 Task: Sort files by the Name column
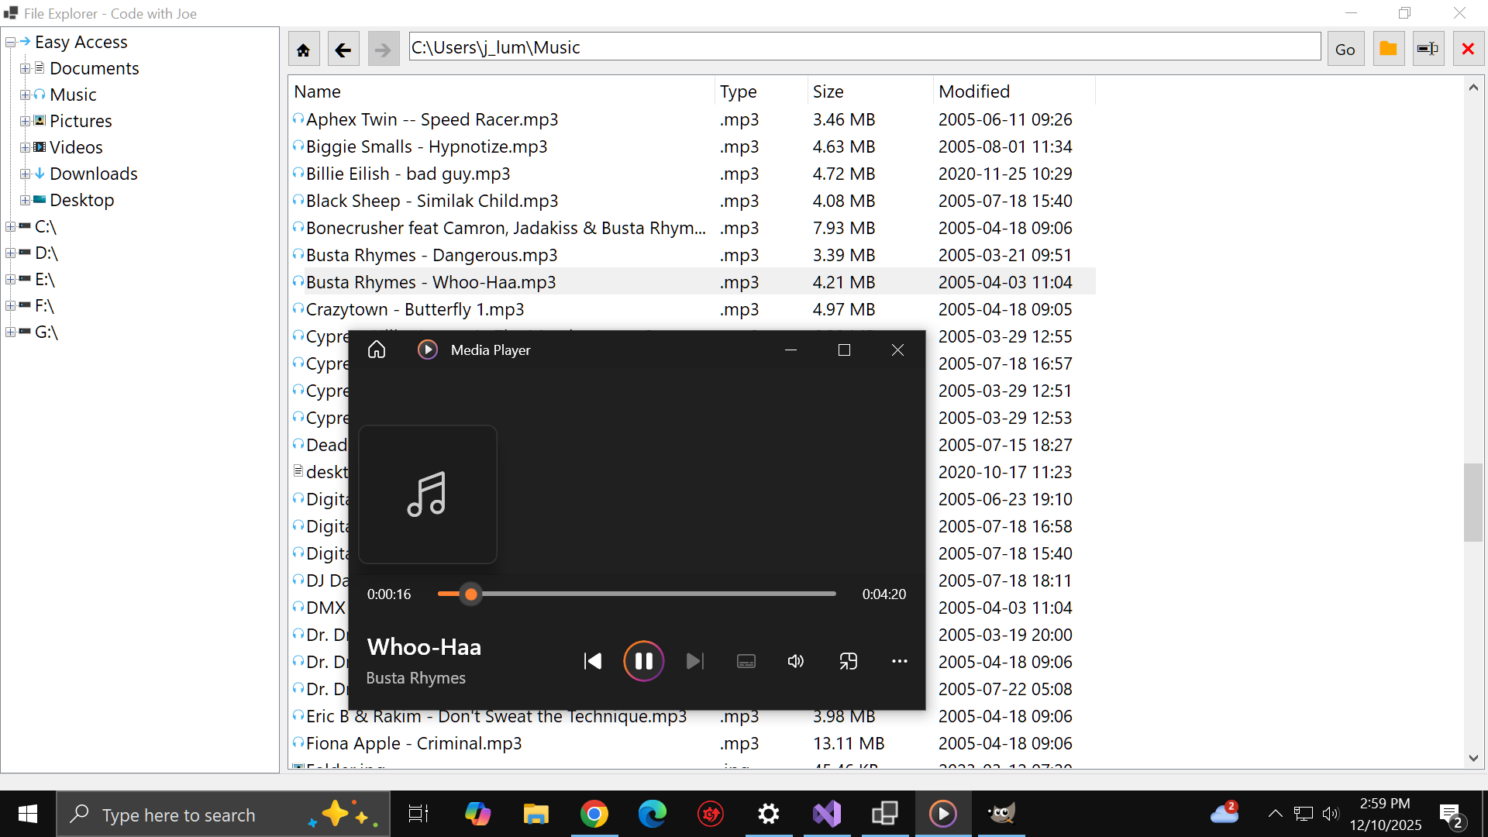click(x=316, y=91)
